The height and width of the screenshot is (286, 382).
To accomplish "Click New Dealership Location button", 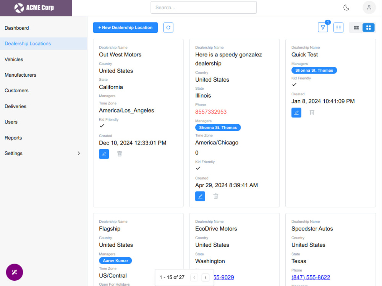I will click(x=125, y=27).
